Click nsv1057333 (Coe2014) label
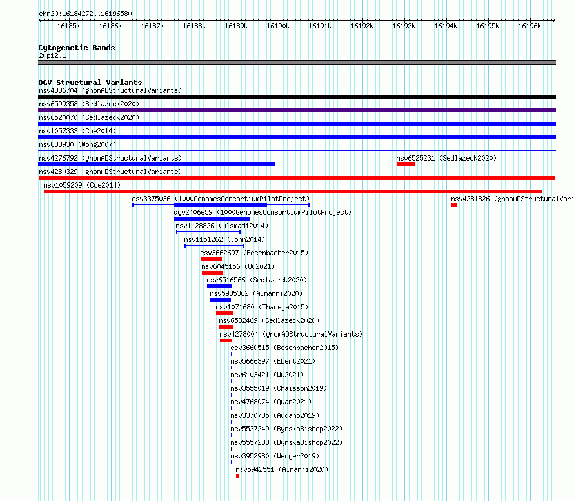The image size is (574, 501). pyautogui.click(x=77, y=131)
